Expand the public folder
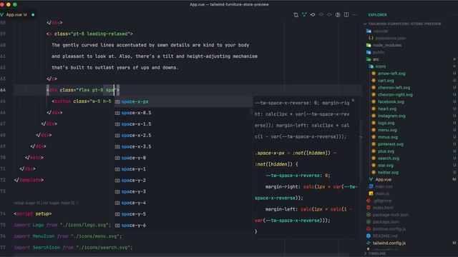 tap(379, 52)
